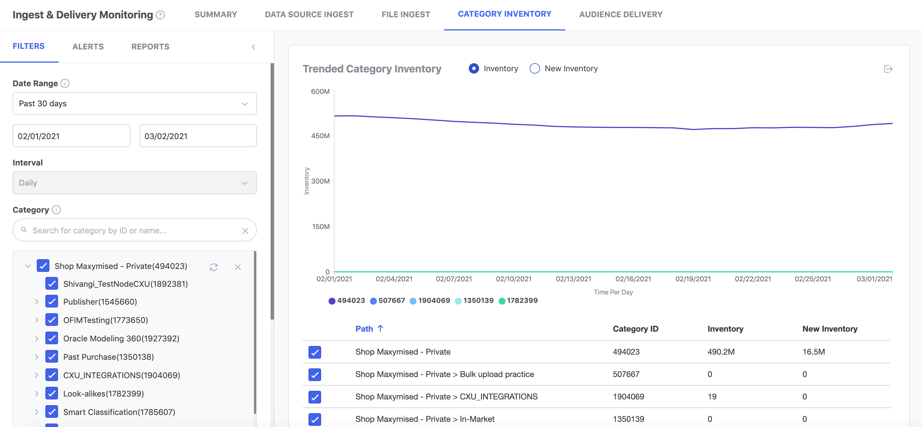Image resolution: width=922 pixels, height=427 pixels.
Task: Click the Date Range info icon
Action: 65,83
